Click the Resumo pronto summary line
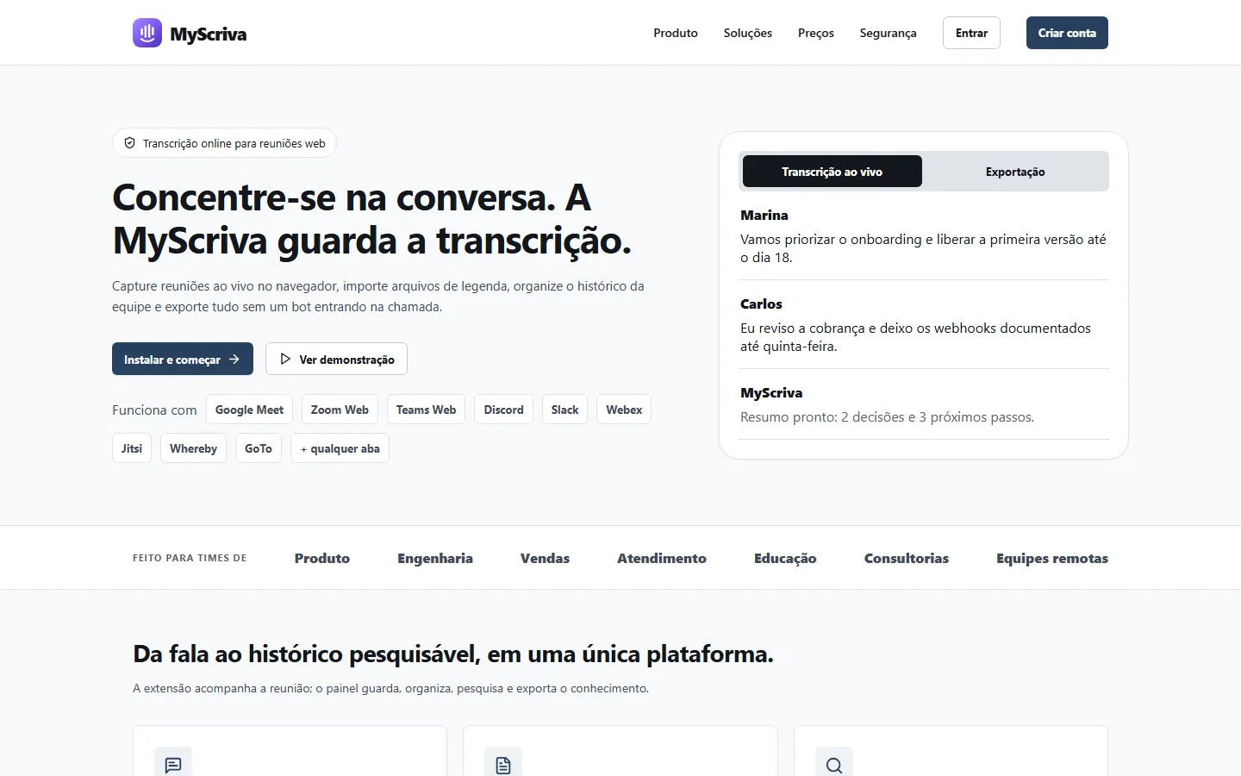 (x=887, y=417)
